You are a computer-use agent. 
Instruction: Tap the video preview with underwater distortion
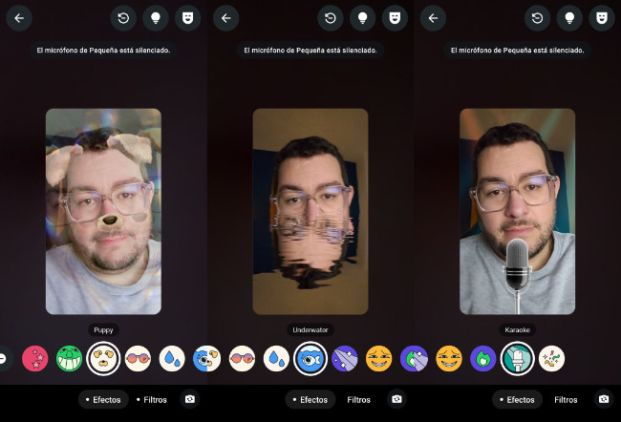(310, 211)
